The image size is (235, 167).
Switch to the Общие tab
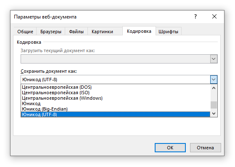pos(25,32)
